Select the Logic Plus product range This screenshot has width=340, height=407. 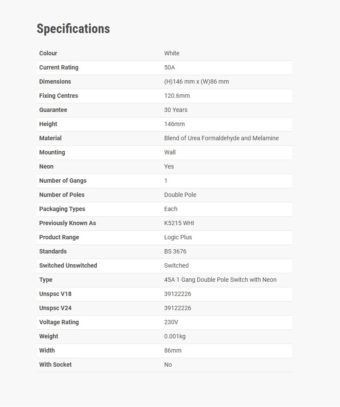[x=178, y=237]
